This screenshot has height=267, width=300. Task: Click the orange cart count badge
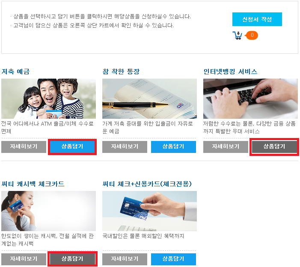[252, 35]
